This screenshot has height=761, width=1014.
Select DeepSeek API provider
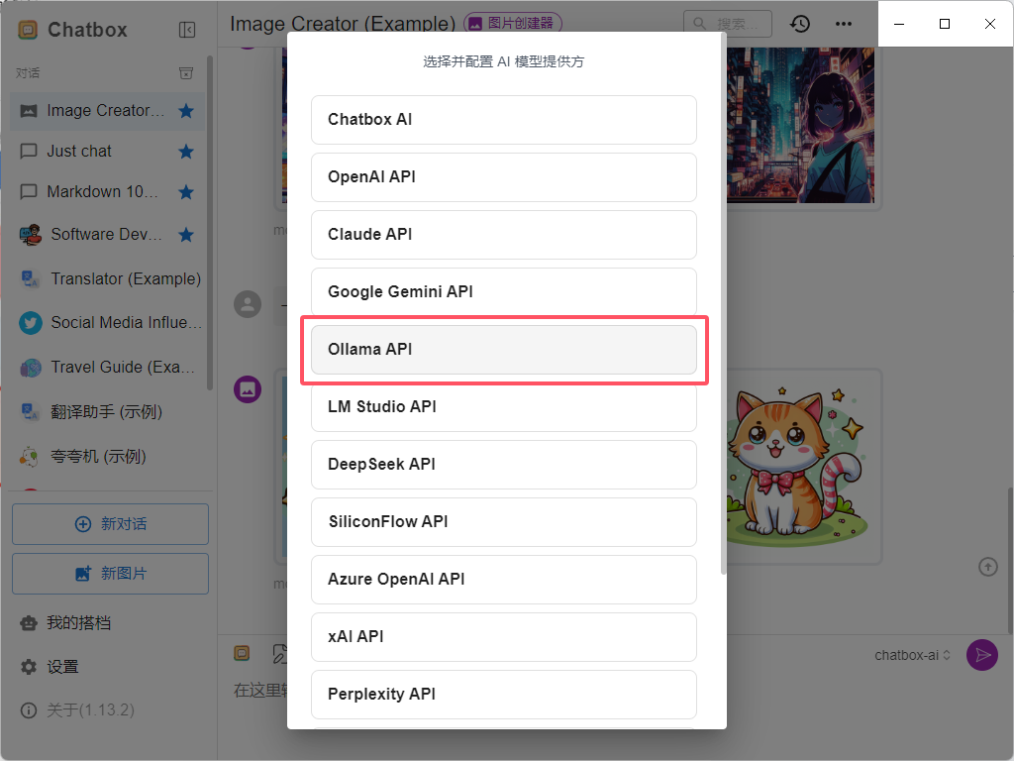pos(503,465)
